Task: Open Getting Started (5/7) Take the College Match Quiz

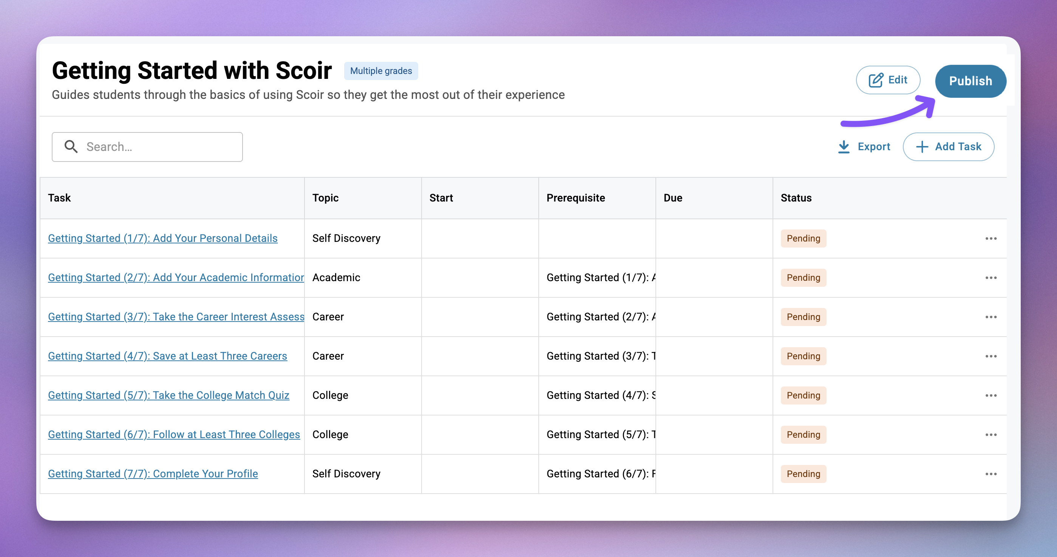Action: (168, 395)
